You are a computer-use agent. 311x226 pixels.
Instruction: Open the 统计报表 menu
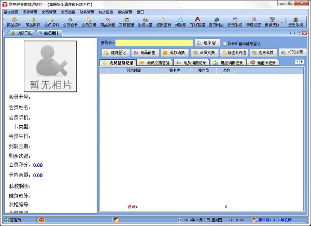(107, 11)
